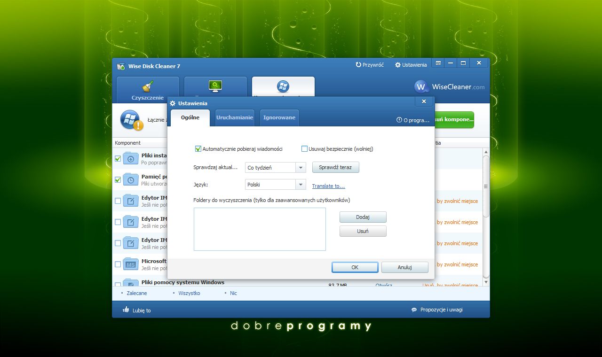Confirm settings with OK button

coord(355,267)
